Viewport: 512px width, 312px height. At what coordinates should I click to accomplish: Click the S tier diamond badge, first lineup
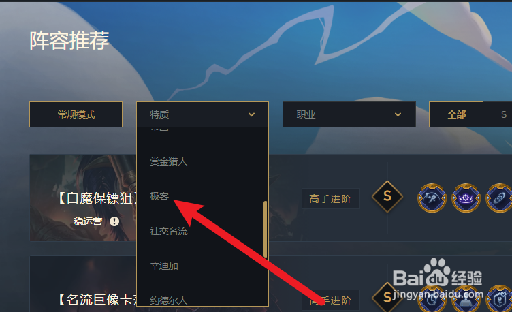pyautogui.click(x=387, y=196)
